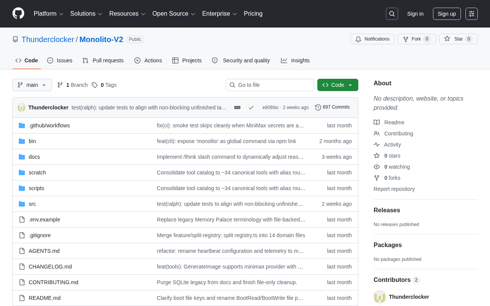490x306 pixels.
Task: Click the src folder icon
Action: click(x=22, y=204)
